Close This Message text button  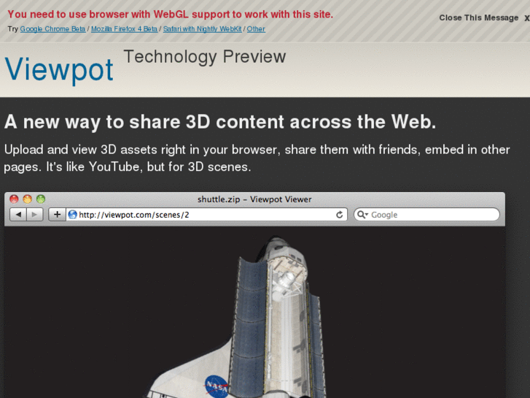479,18
